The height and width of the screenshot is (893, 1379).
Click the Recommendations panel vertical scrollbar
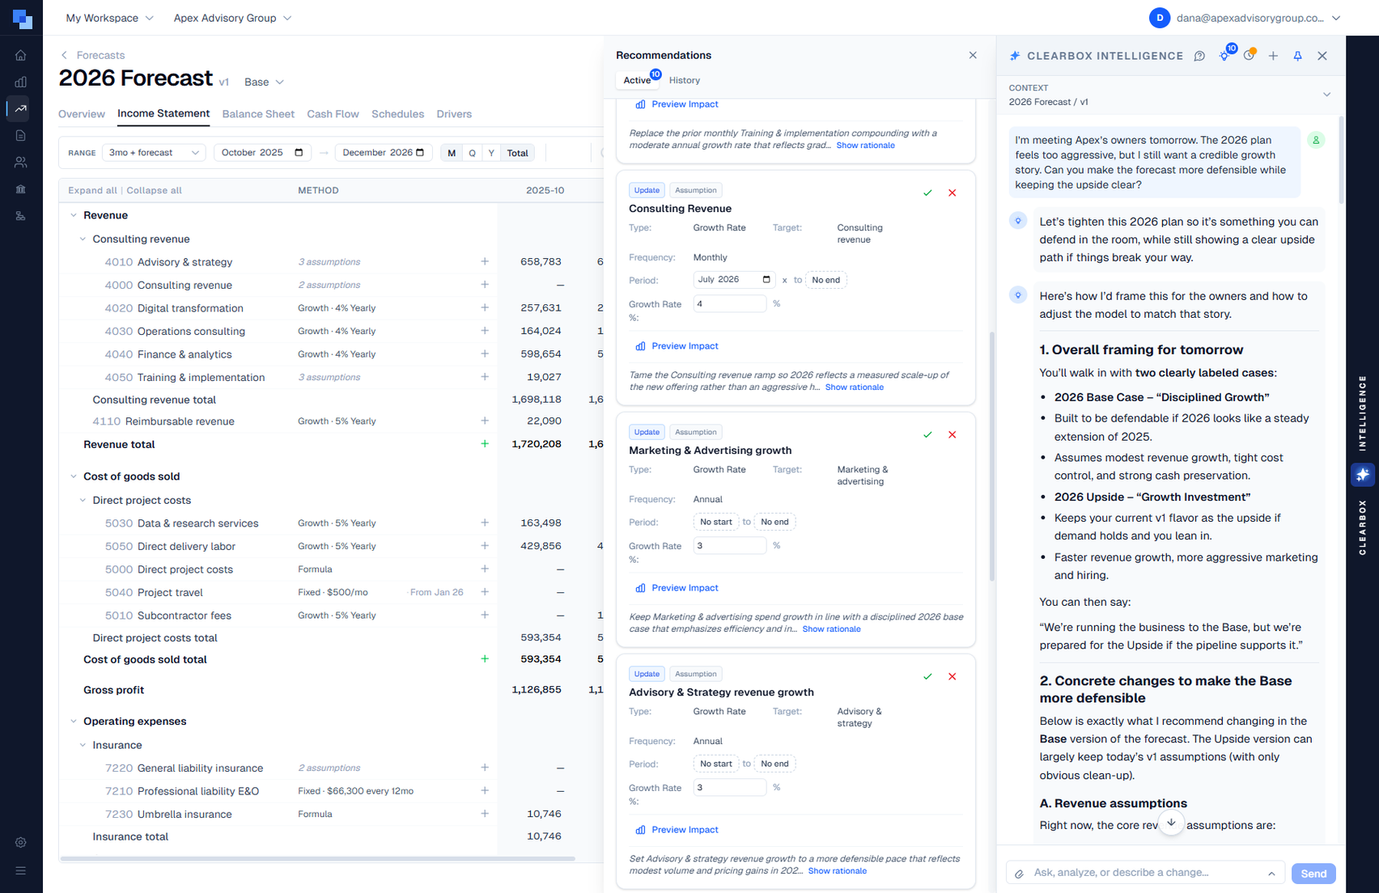(x=992, y=456)
